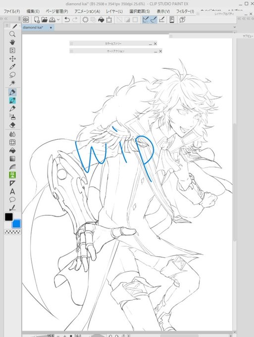Select the Eraser tool
The image size is (254, 337).
click(x=12, y=125)
